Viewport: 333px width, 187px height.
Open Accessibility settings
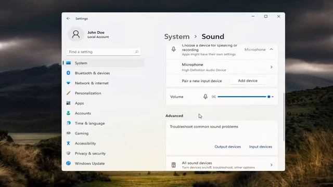point(85,143)
